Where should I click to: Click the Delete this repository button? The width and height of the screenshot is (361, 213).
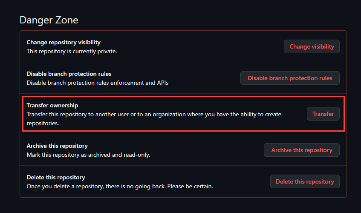click(305, 181)
